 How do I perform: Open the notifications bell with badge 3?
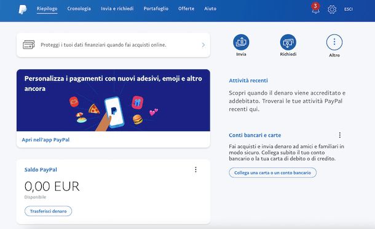point(315,9)
